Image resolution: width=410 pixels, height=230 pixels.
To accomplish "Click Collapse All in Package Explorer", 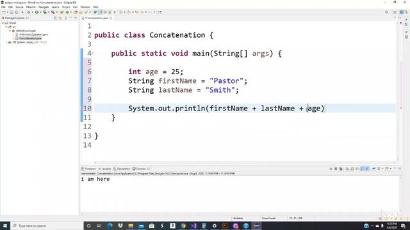I will (x=56, y=18).
